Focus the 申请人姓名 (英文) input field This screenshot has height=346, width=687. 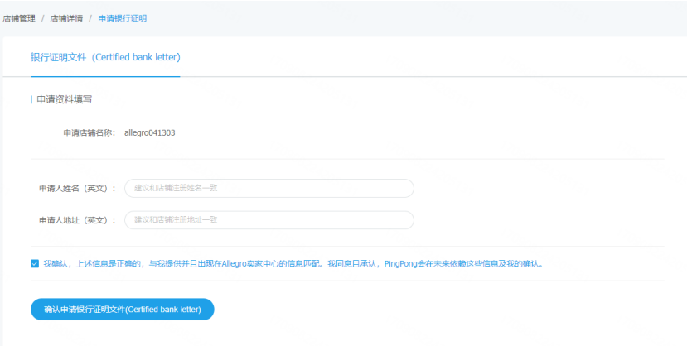[x=269, y=188]
